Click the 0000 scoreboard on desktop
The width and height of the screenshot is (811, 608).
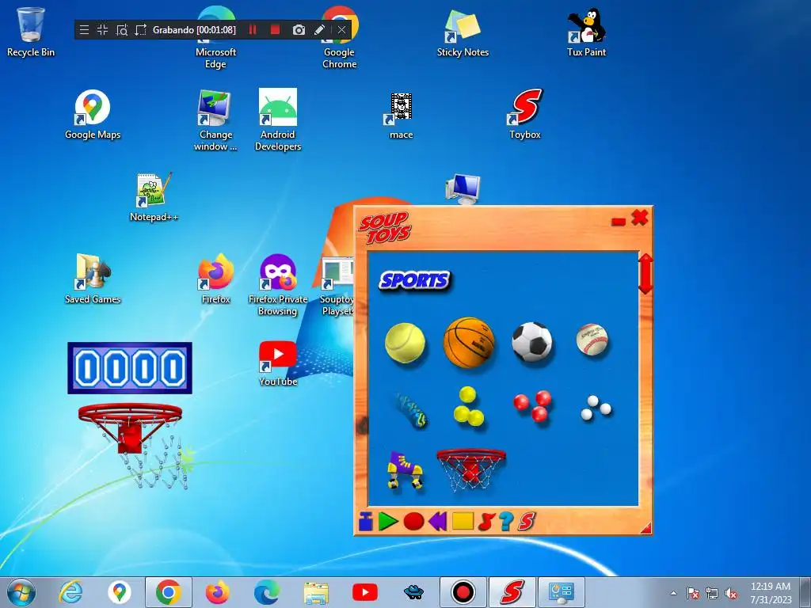pos(130,368)
